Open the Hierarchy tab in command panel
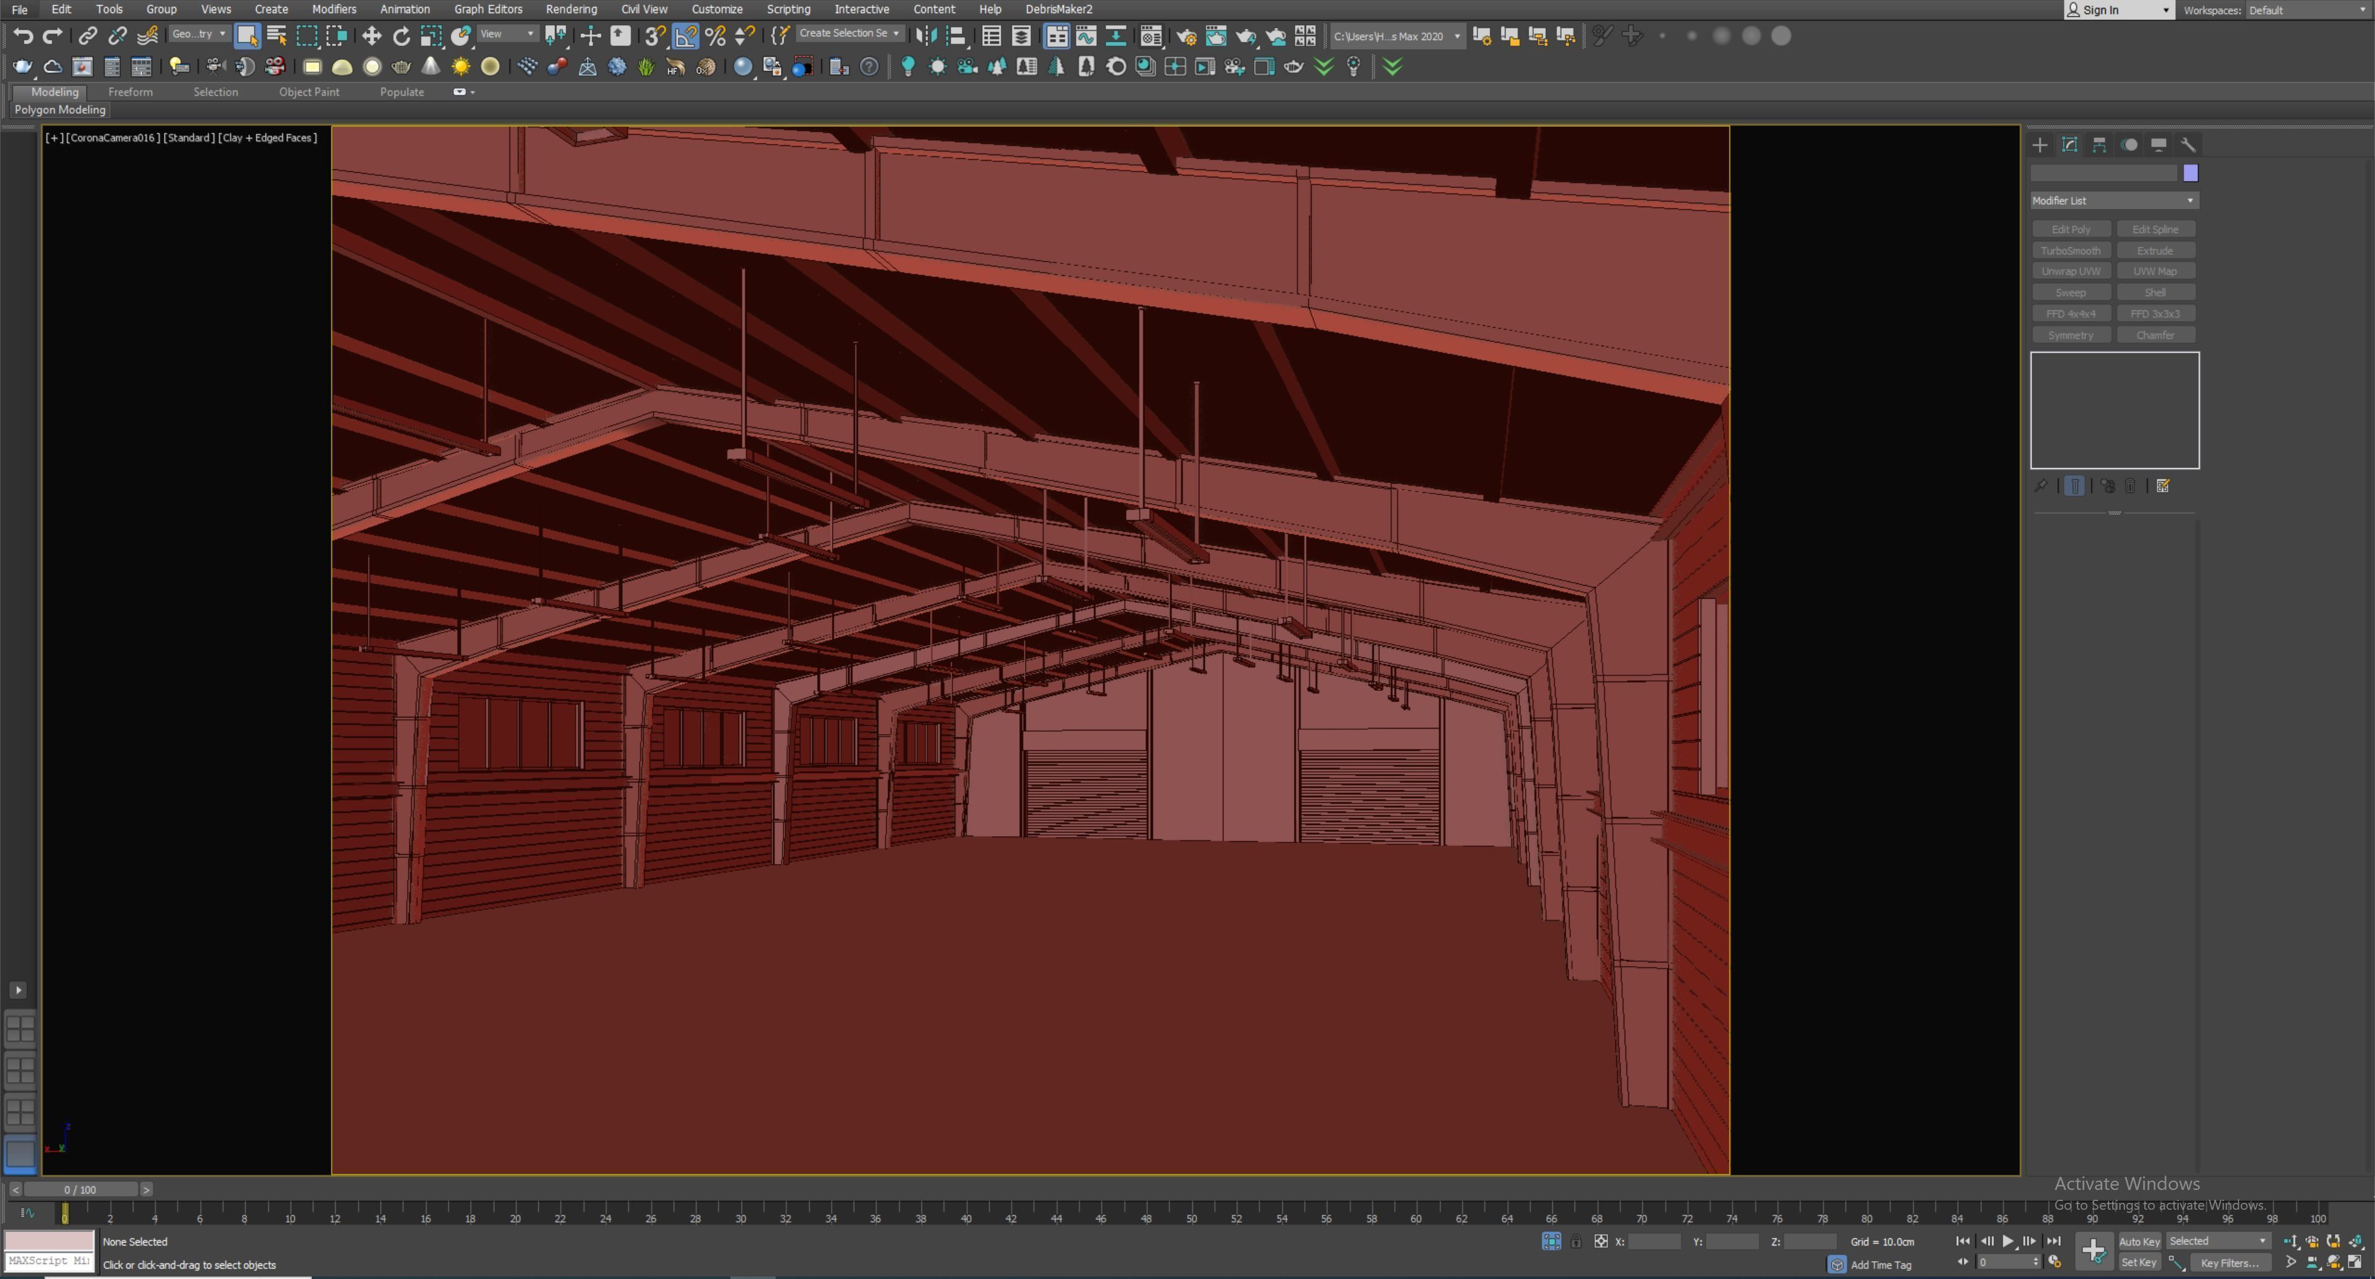2375x1279 pixels. point(2099,145)
